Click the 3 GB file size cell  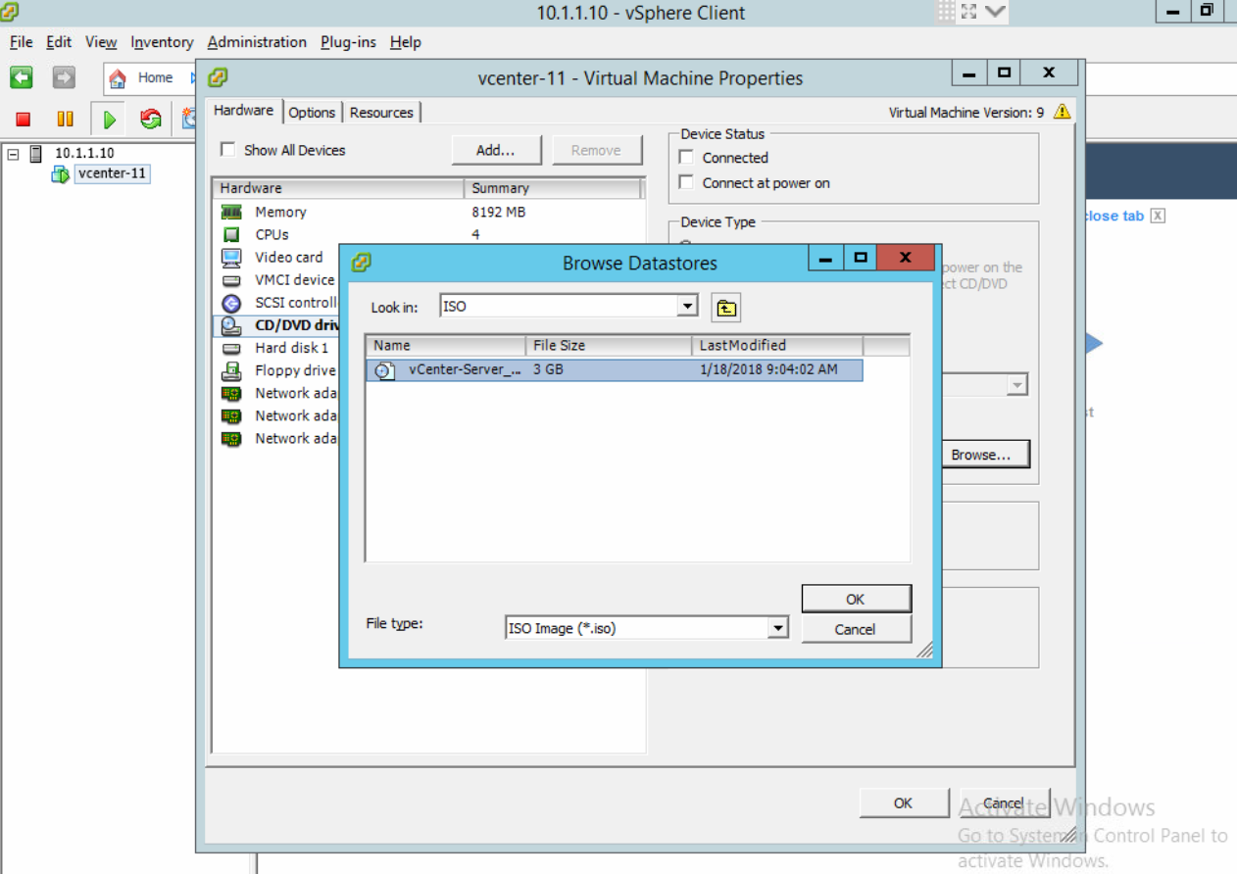[549, 370]
